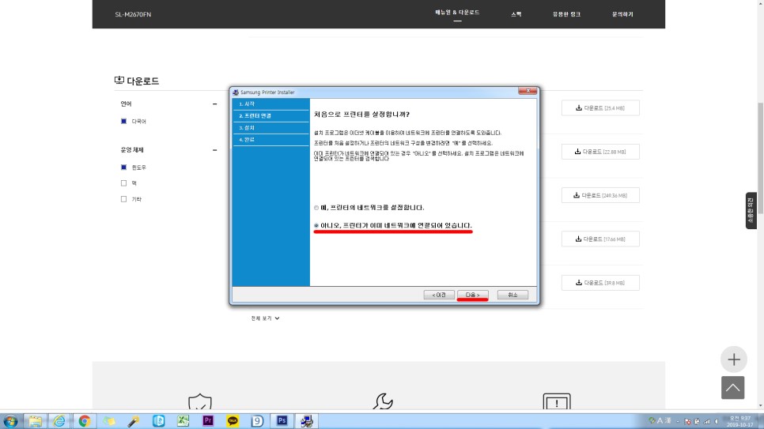The image size is (764, 429).
Task: Open the 스펙 tab in the page header
Action: [516, 14]
